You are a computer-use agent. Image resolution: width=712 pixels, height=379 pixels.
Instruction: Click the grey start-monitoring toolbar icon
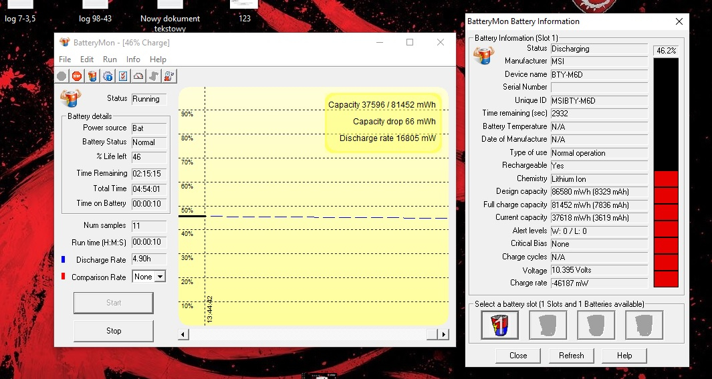point(62,76)
